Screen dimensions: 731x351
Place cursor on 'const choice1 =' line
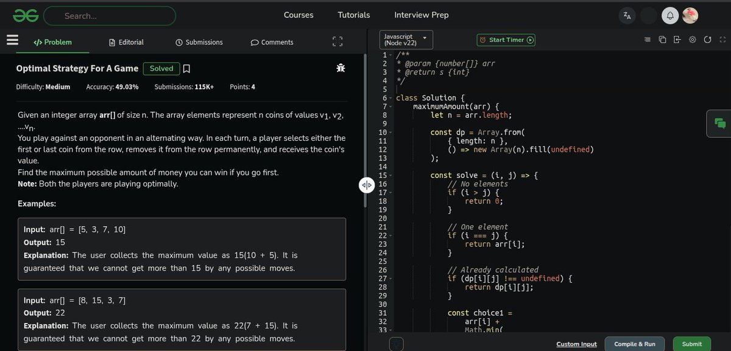481,313
